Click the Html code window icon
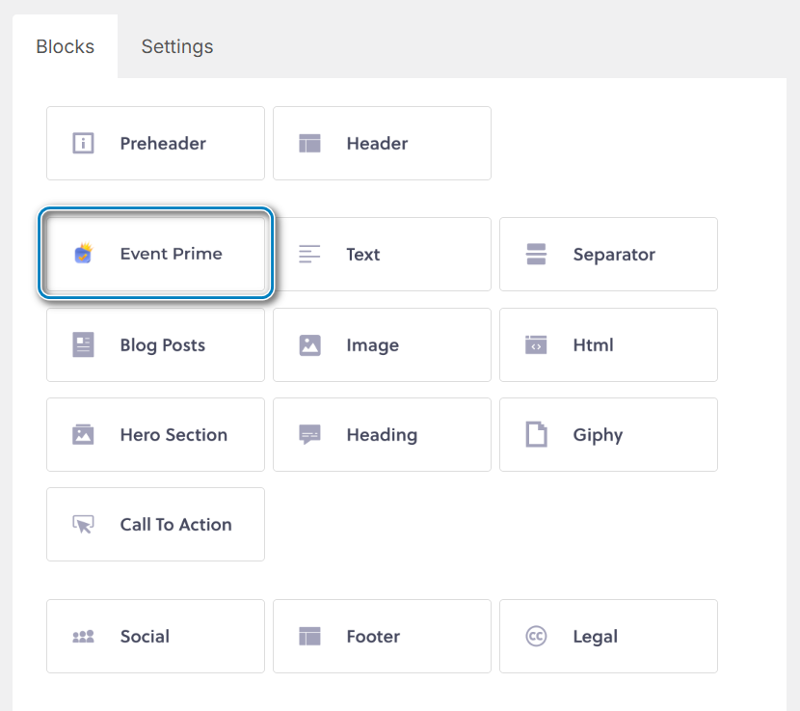The width and height of the screenshot is (800, 711). (x=536, y=344)
